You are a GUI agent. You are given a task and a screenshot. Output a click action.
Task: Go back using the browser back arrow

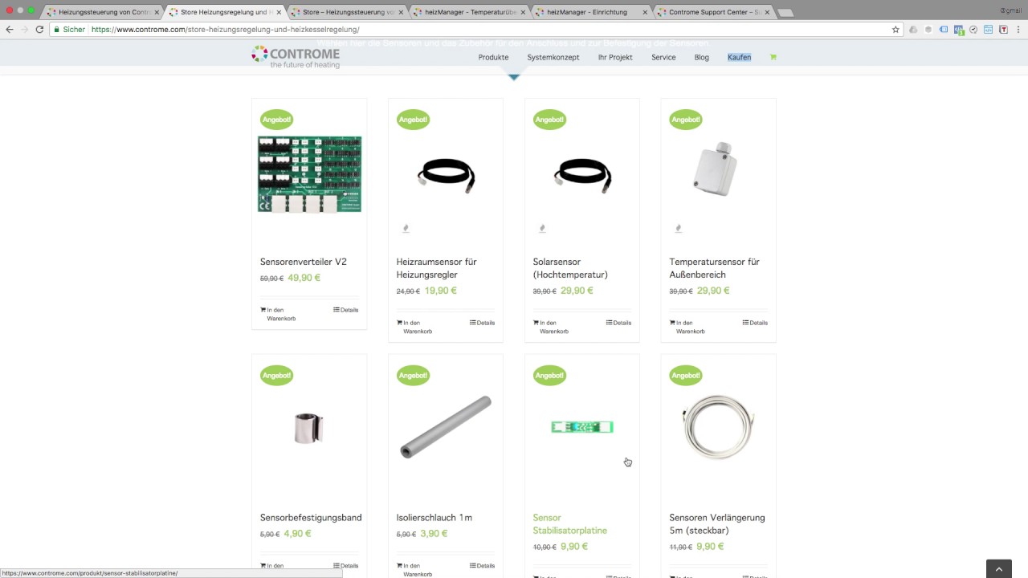coord(10,30)
